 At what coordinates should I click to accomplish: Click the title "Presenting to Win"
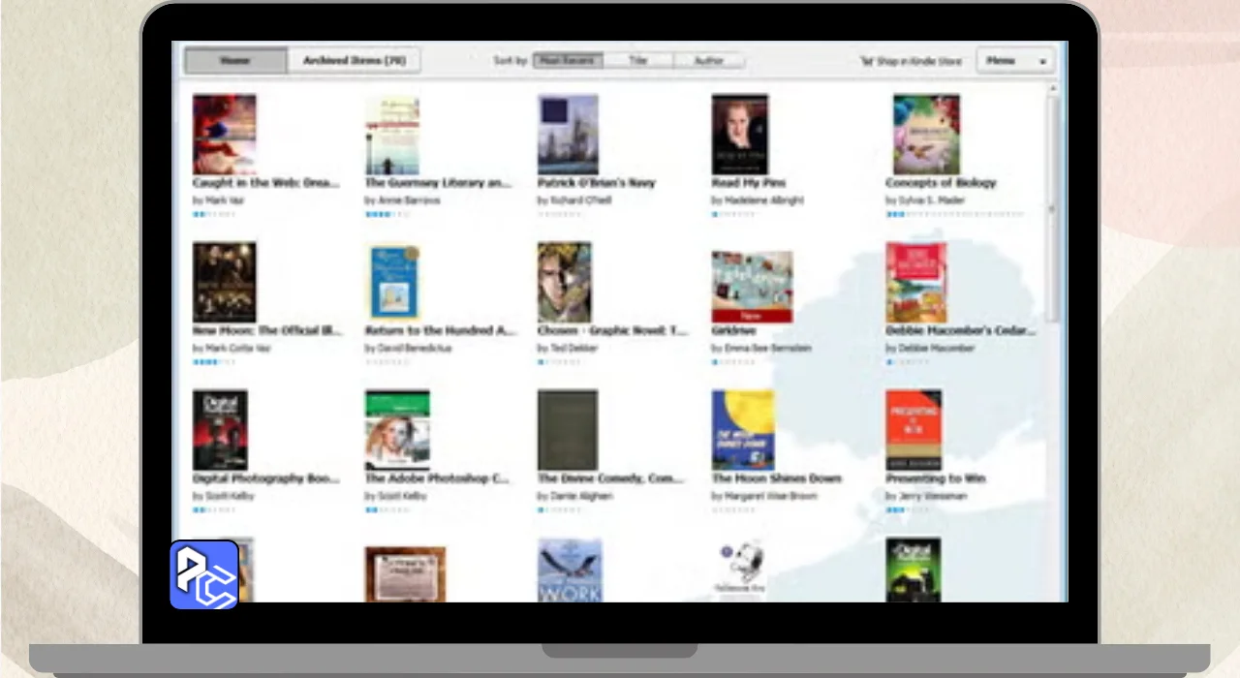934,478
